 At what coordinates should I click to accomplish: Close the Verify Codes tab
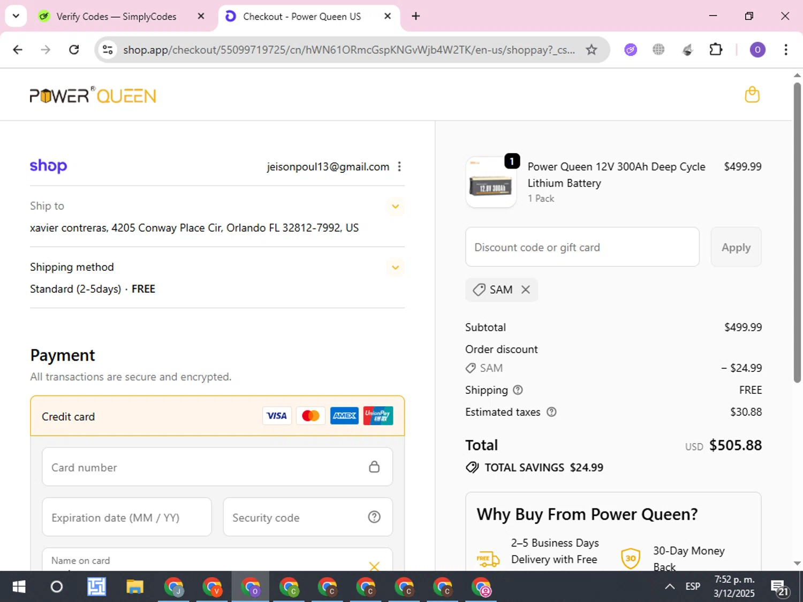201,16
